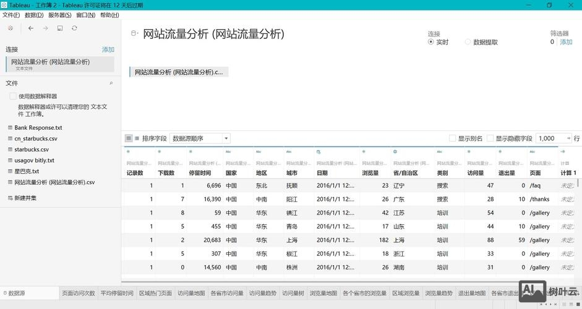This screenshot has height=309, width=582.
Task: Click the data source cylinder icon by title
Action: (x=134, y=33)
